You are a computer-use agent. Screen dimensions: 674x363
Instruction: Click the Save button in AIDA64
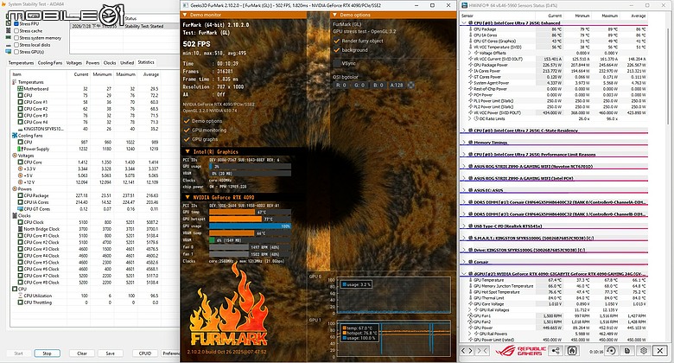110,353
